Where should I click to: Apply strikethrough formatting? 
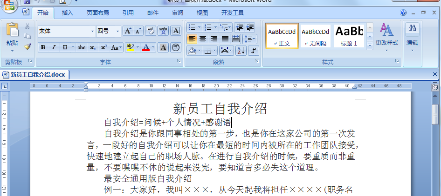[x=81, y=47]
